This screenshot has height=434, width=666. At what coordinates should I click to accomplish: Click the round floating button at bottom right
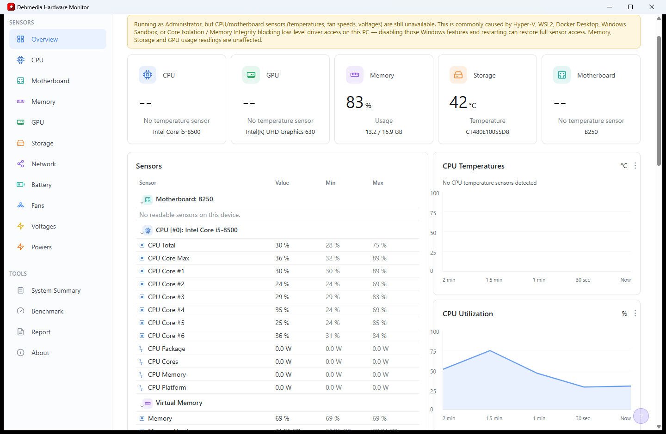pos(641,416)
